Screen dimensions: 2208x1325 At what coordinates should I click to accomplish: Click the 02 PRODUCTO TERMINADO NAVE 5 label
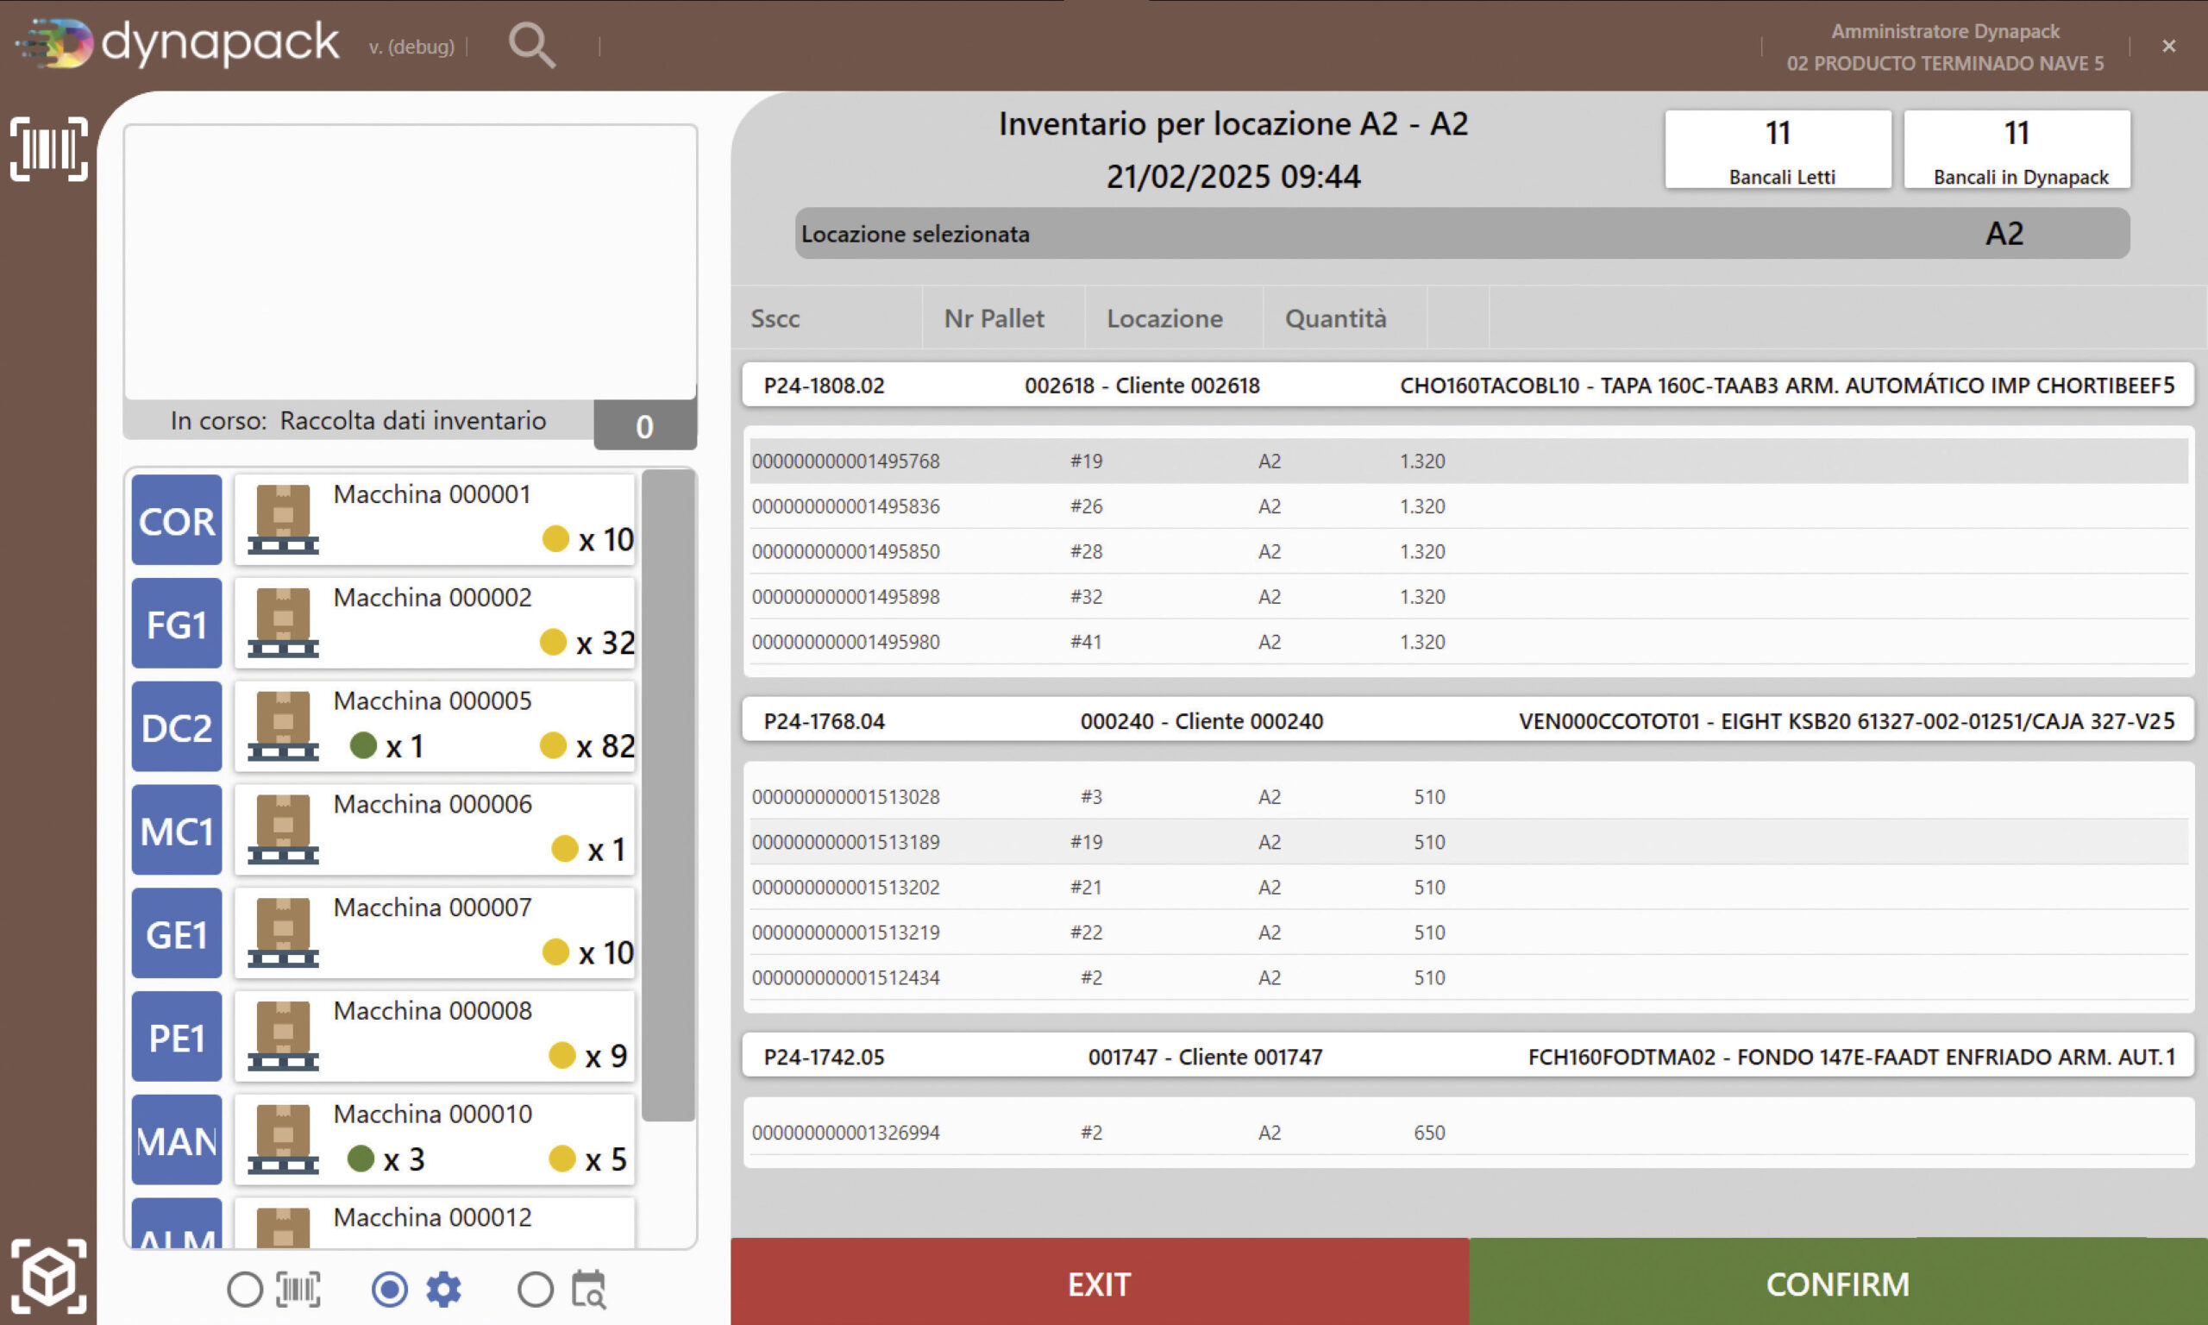[1946, 63]
